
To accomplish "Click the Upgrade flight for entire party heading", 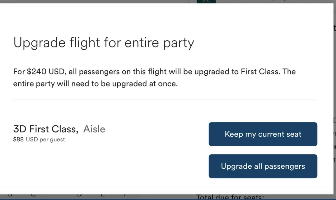I will pos(104,43).
